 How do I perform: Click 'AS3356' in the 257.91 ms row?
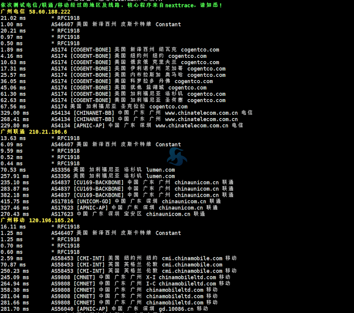[x=61, y=176]
